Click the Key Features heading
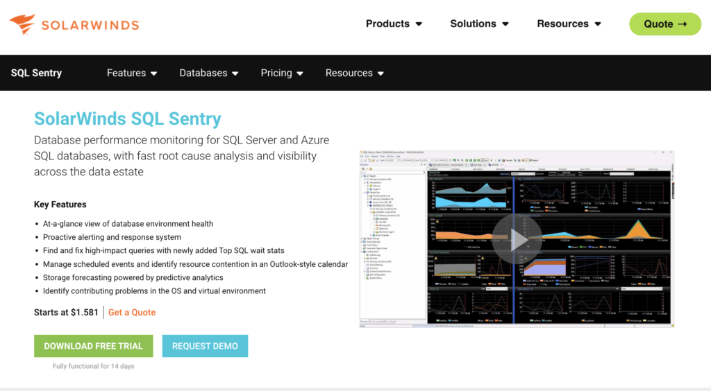The height and width of the screenshot is (391, 711). point(60,205)
